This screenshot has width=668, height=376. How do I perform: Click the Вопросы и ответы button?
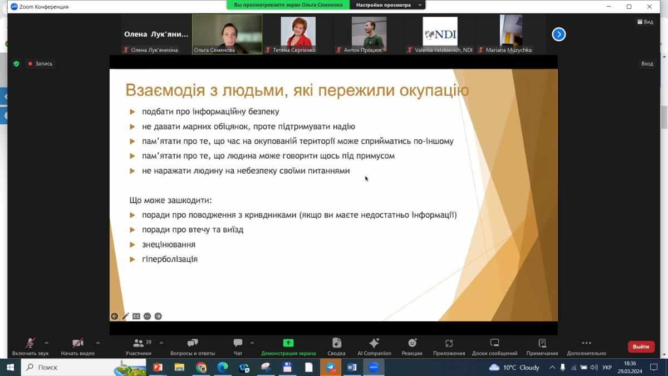click(193, 346)
